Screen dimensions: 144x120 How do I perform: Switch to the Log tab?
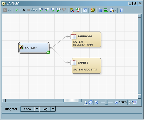[45, 109]
